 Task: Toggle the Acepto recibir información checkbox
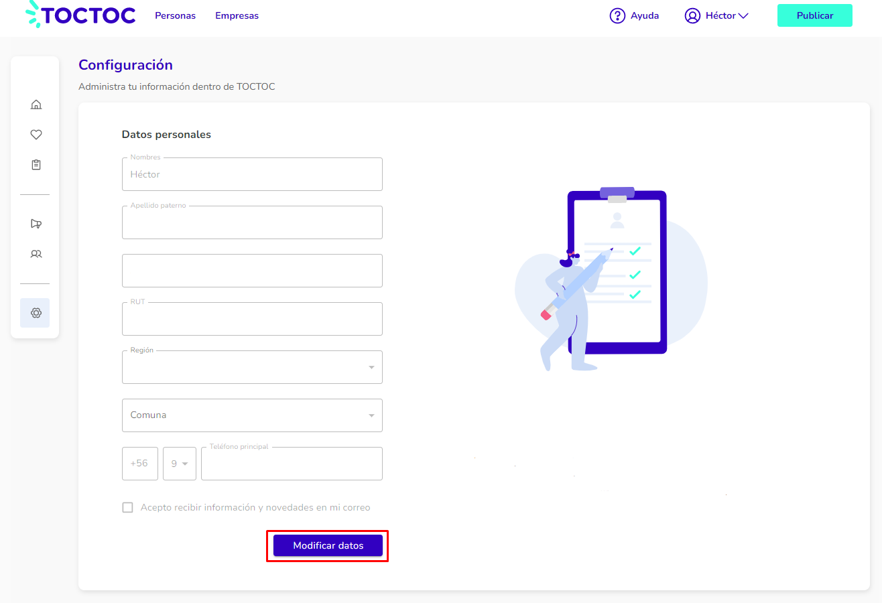(127, 507)
